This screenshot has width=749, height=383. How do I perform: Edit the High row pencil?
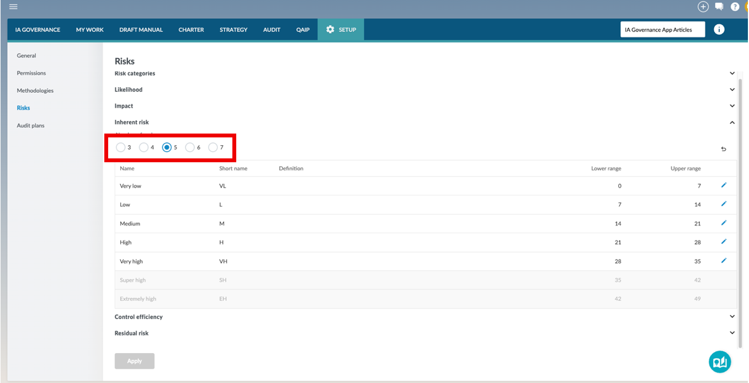[724, 242]
